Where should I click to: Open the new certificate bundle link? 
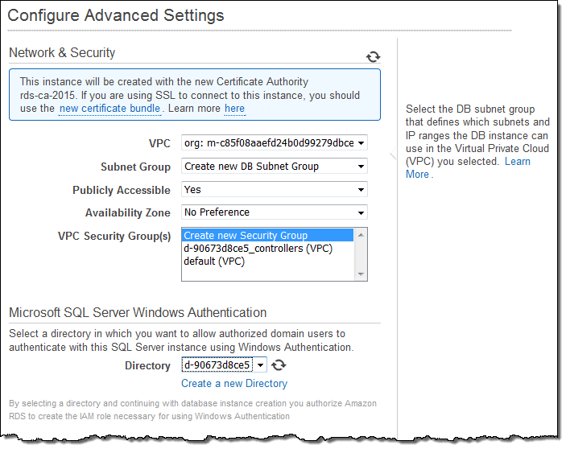click(x=109, y=108)
